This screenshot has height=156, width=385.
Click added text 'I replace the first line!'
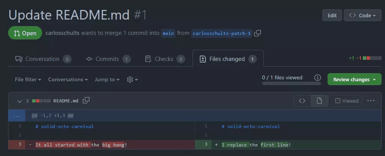(x=256, y=145)
